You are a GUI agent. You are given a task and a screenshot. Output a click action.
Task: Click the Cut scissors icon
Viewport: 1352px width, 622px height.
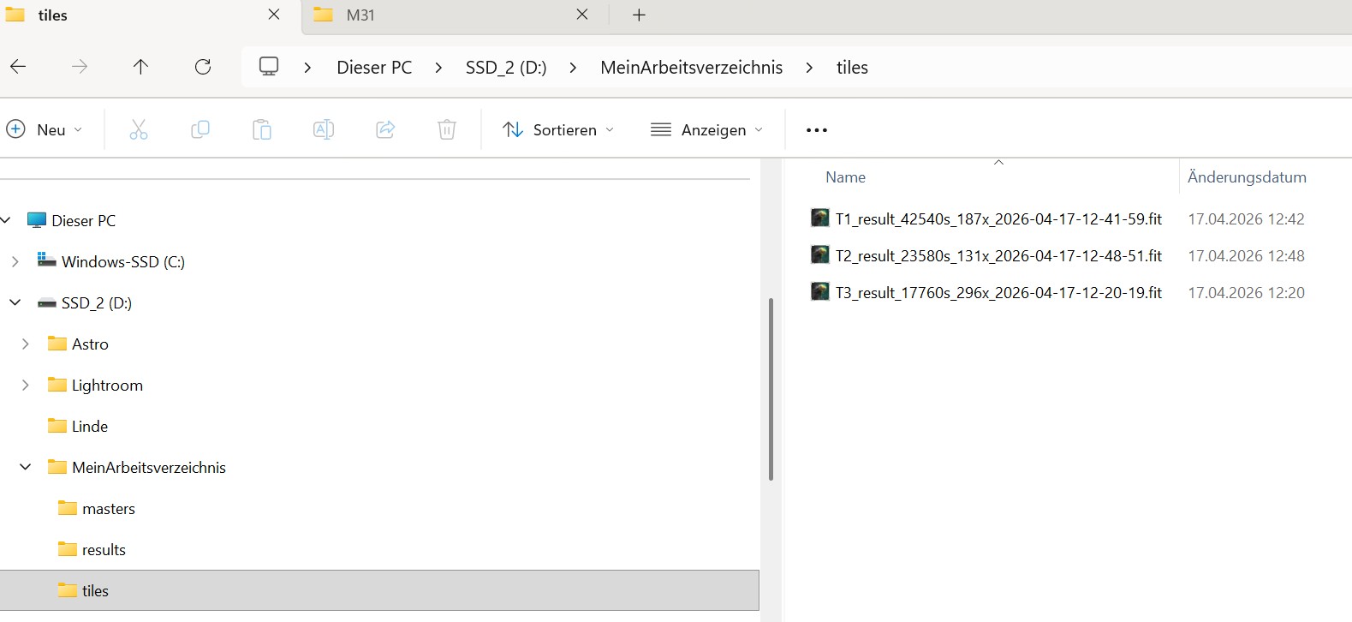[x=139, y=130]
